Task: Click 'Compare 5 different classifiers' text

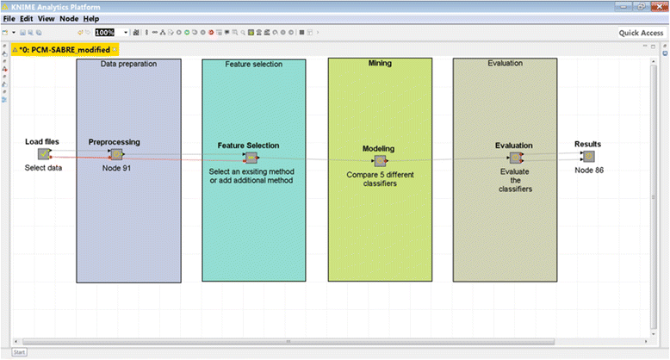Action: pos(380,179)
